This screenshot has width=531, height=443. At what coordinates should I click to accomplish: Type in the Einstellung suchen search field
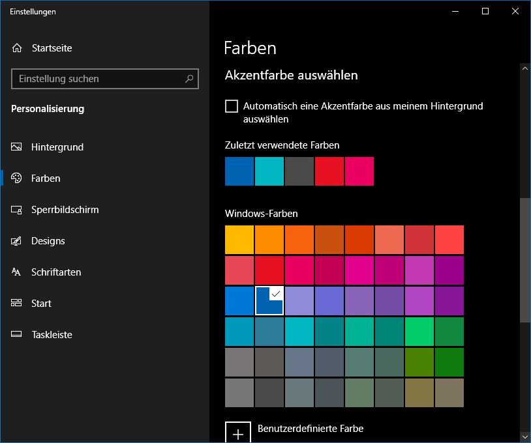[x=98, y=79]
